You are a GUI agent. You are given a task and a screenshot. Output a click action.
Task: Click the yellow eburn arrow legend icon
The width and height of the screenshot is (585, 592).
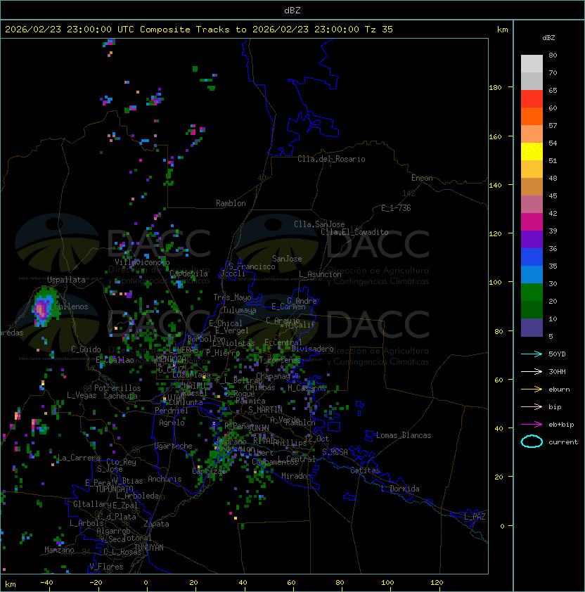532,390
